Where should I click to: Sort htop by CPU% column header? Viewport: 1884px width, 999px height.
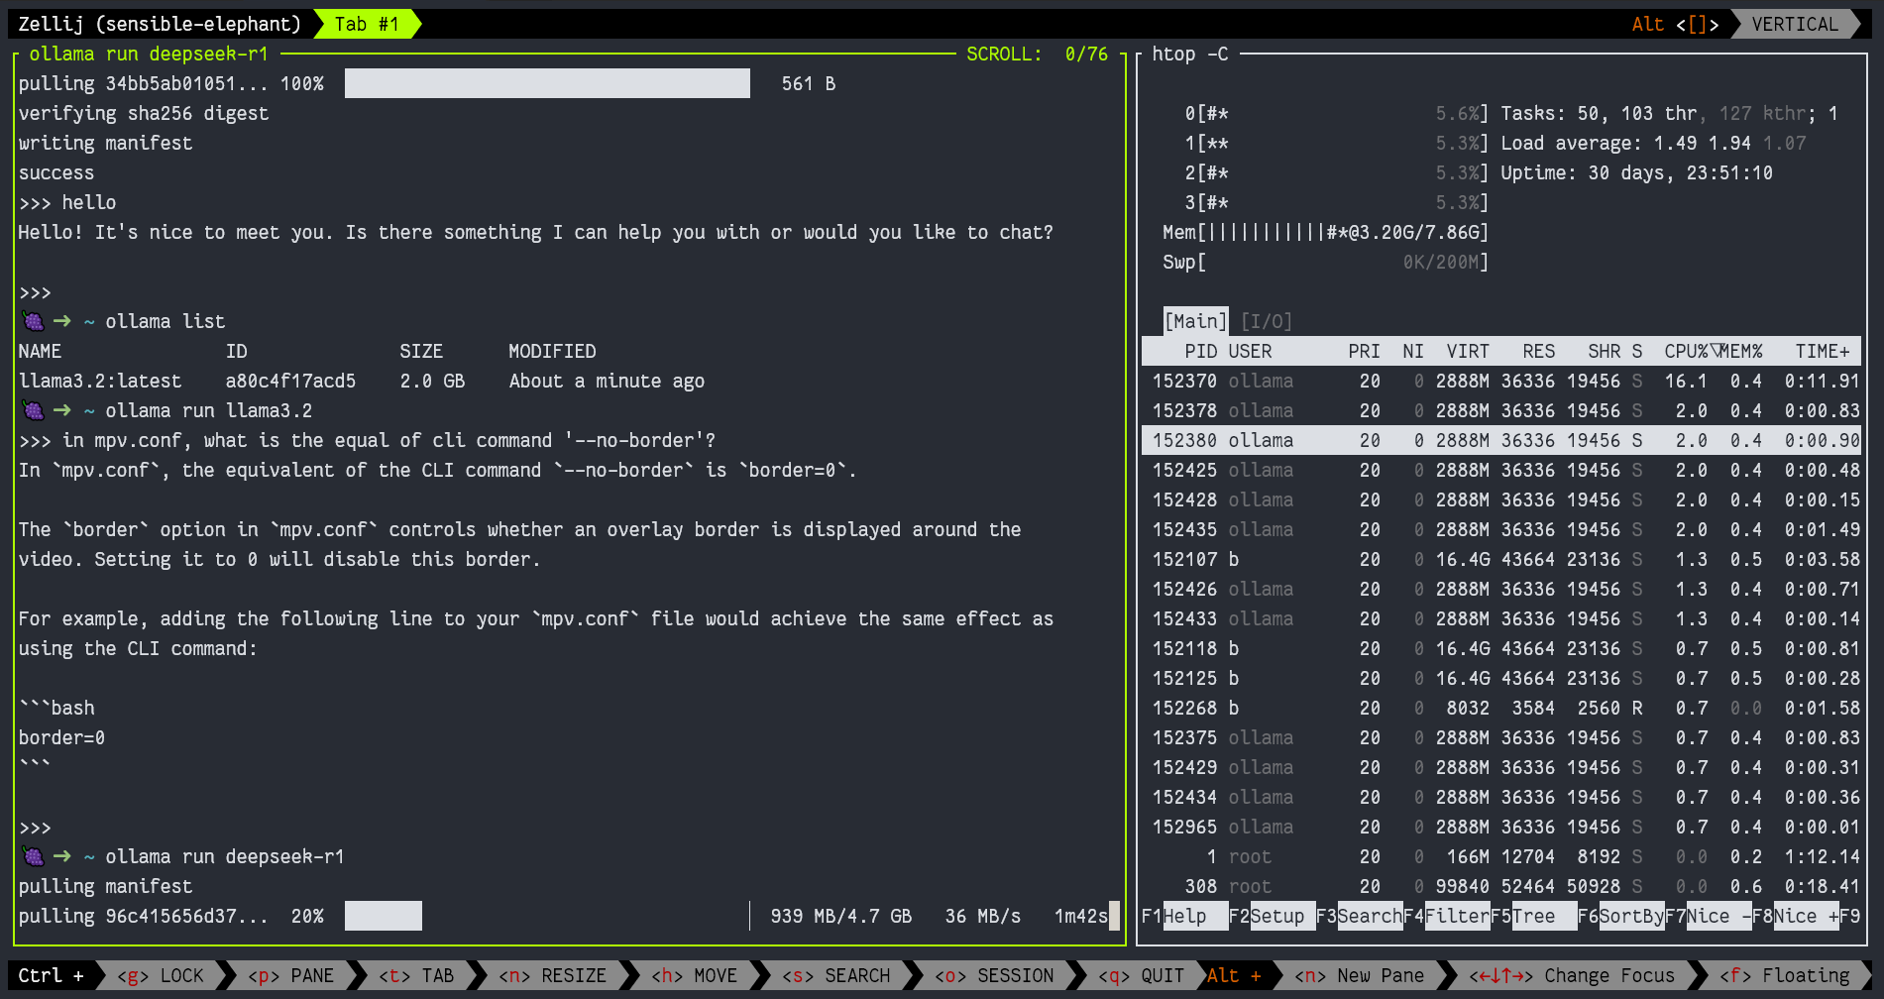(1686, 351)
